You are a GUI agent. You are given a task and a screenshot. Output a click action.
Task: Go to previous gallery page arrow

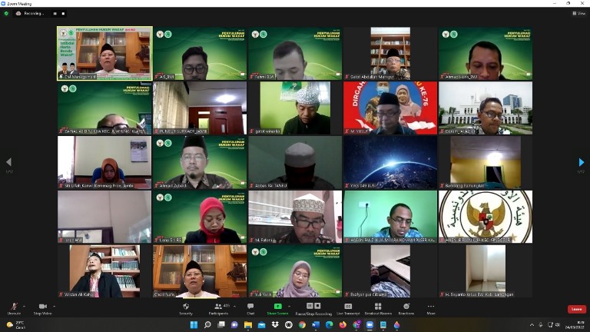tap(9, 162)
